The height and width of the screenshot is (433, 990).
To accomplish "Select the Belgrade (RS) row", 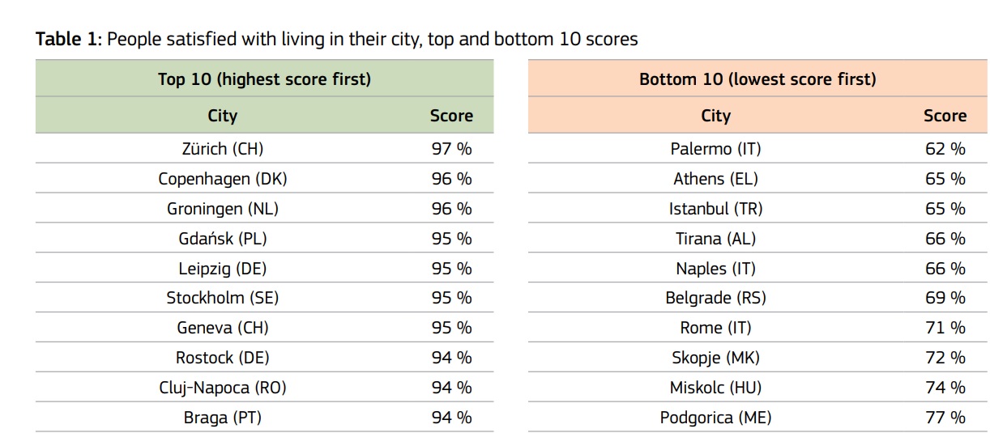I will (757, 298).
